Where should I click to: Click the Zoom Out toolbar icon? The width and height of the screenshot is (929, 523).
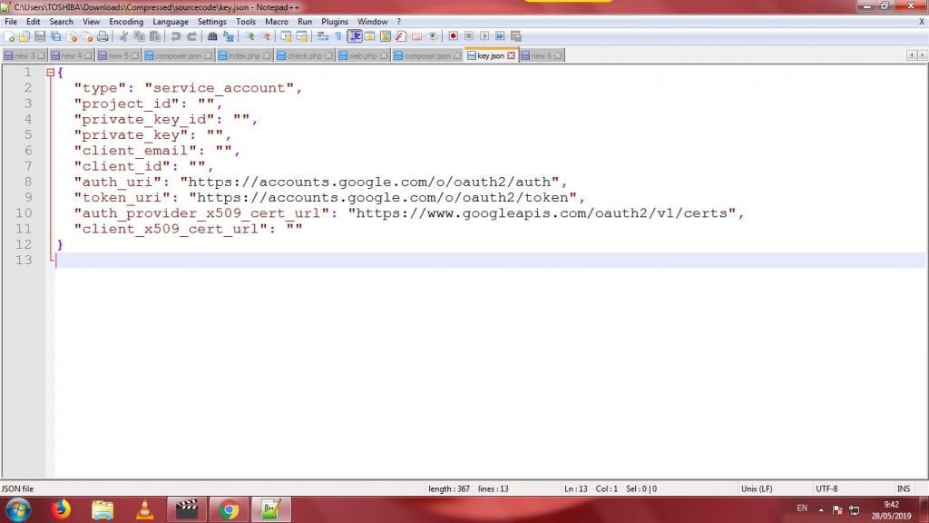[265, 36]
